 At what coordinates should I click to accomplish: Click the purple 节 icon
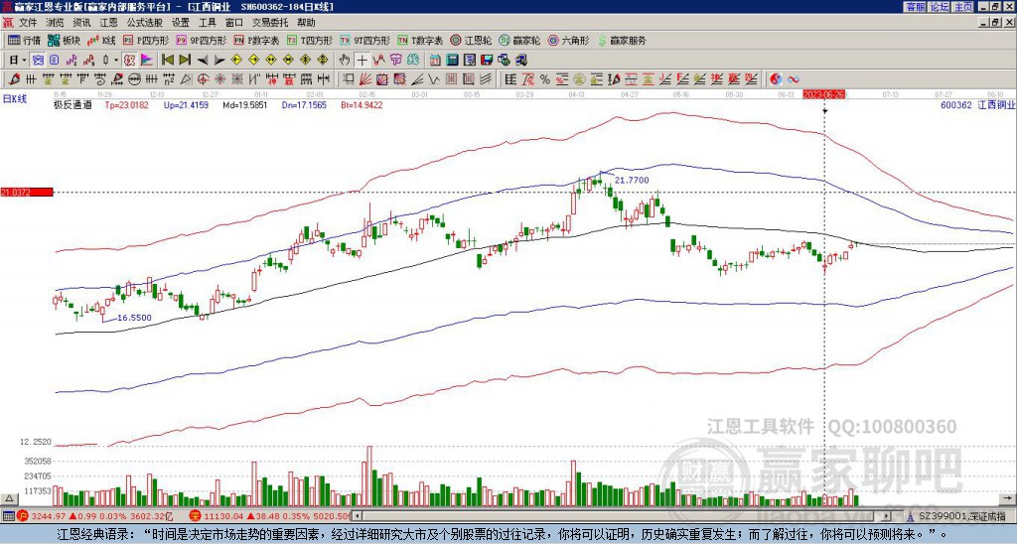(x=396, y=61)
